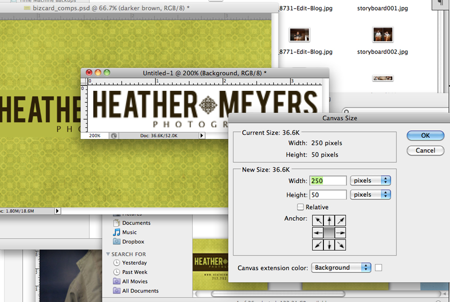
Task: Cancel the Canvas Size dialog
Action: point(425,150)
